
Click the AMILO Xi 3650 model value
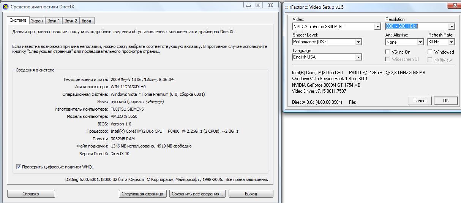[x=124, y=117]
